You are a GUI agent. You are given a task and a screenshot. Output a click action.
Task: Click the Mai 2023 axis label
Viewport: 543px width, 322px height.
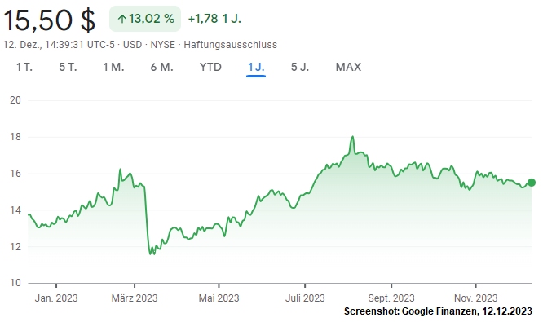[219, 298]
